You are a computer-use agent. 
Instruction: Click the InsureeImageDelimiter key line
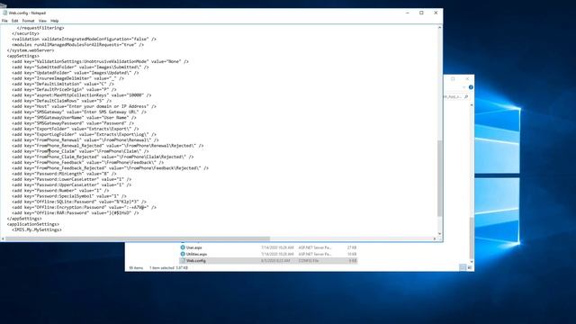tap(68, 78)
